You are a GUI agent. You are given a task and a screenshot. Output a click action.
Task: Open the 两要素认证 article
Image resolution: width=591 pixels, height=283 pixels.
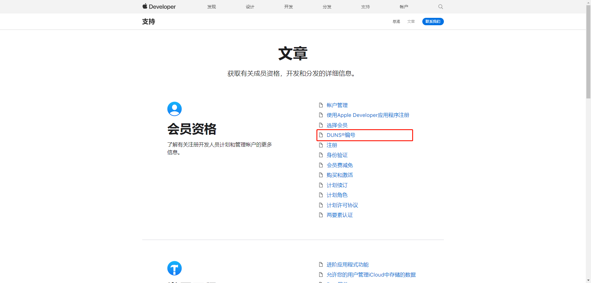[x=340, y=215]
